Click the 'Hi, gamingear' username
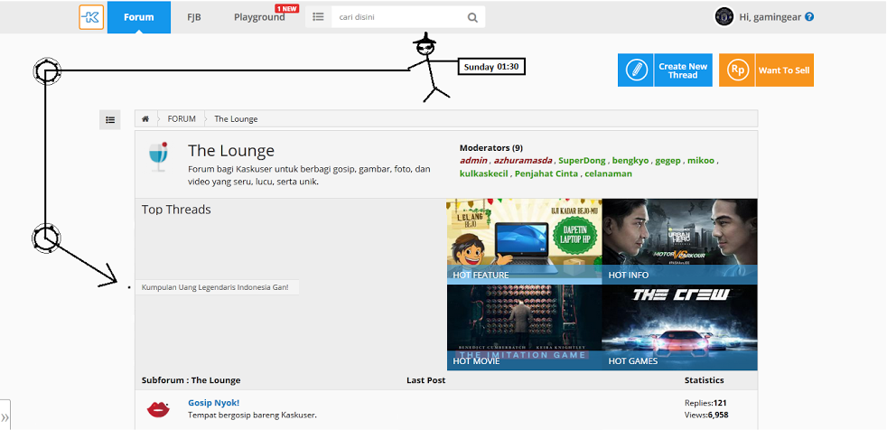 (770, 17)
